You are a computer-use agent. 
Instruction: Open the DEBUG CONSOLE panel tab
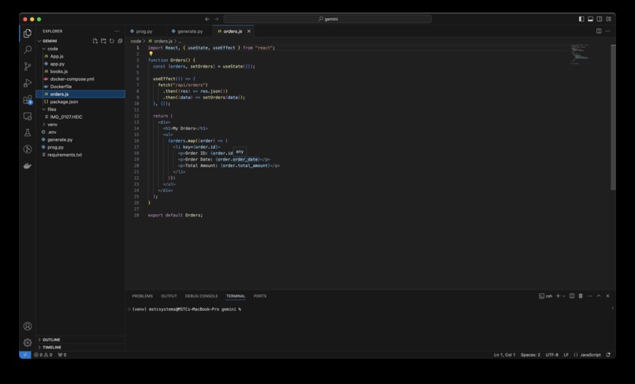(x=201, y=296)
